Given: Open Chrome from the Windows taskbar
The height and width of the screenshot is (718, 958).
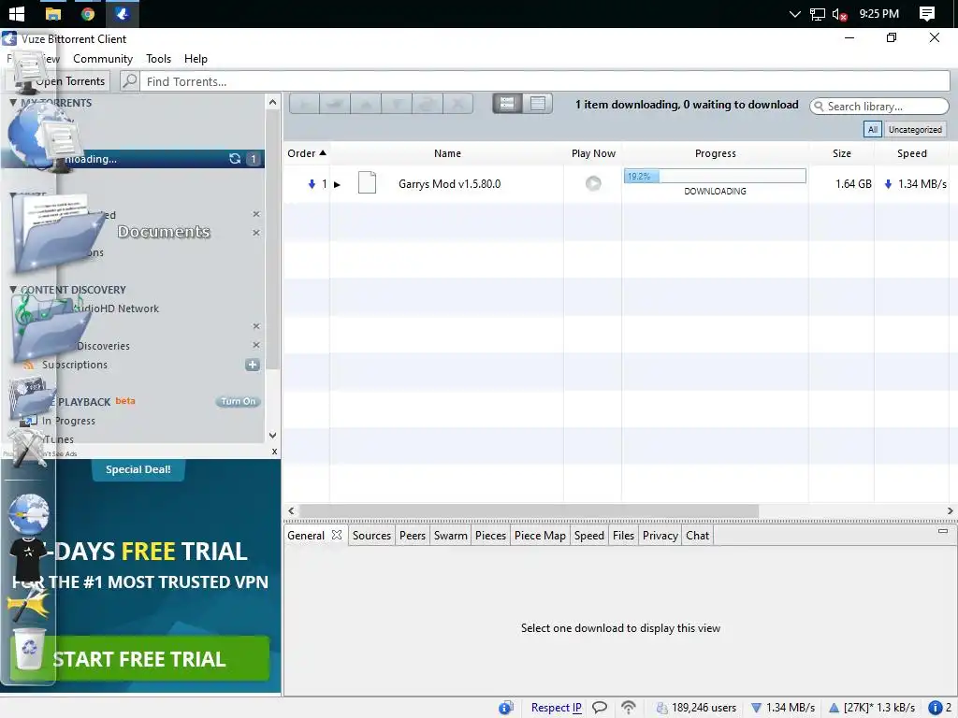Looking at the screenshot, I should click(88, 14).
